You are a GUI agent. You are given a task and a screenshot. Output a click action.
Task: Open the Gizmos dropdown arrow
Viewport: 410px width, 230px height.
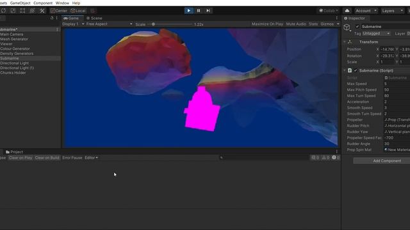pos(338,24)
